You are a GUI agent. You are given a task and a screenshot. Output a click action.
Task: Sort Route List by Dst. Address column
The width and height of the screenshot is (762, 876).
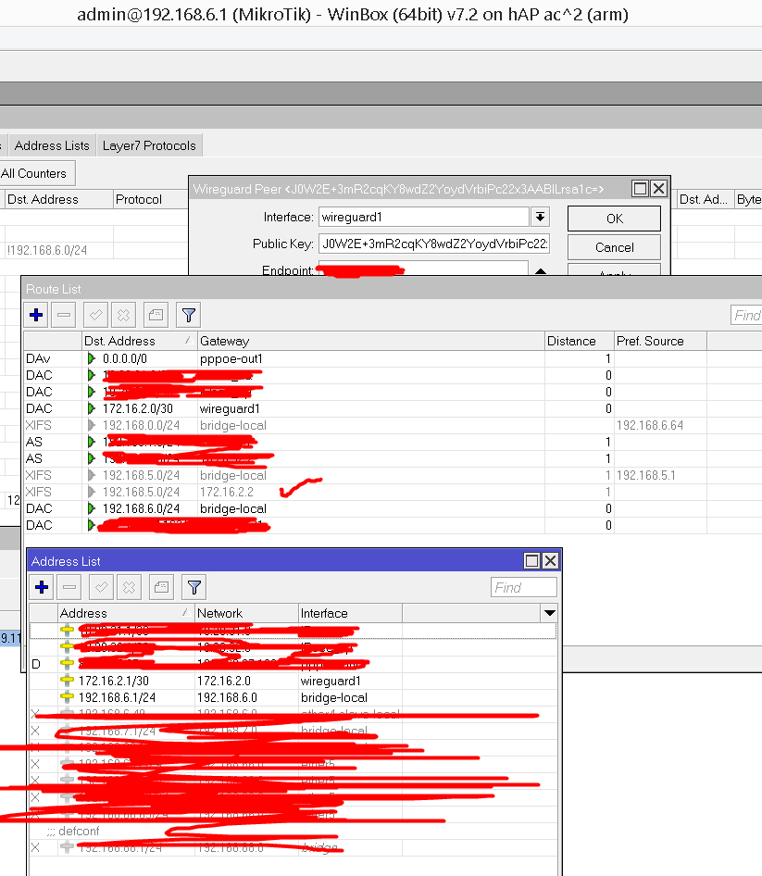coord(139,341)
